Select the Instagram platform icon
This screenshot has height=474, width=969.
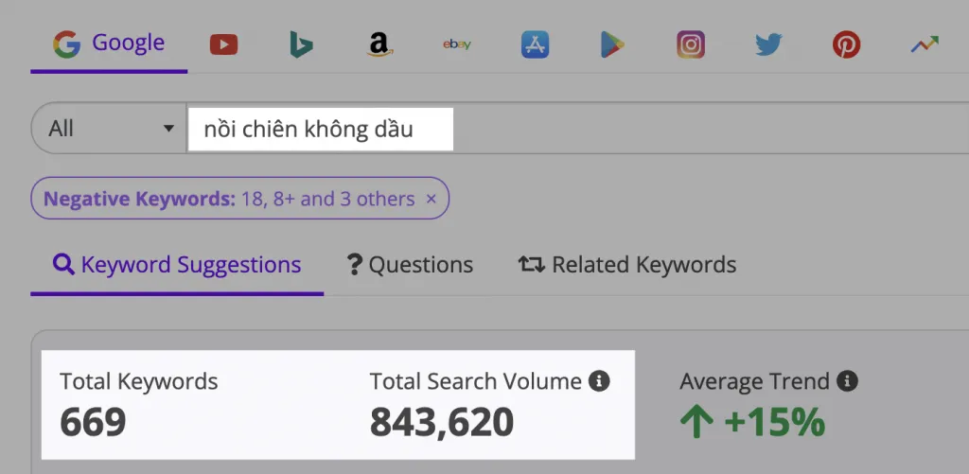(691, 44)
